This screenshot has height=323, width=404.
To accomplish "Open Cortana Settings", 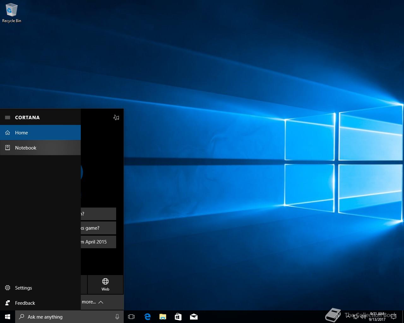I will (x=40, y=288).
